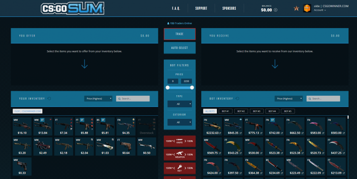Open external link on $845.35 item
The height and width of the screenshot is (179, 357).
[241, 133]
